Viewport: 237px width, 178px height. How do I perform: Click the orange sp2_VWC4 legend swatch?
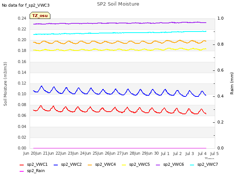tap(90, 165)
